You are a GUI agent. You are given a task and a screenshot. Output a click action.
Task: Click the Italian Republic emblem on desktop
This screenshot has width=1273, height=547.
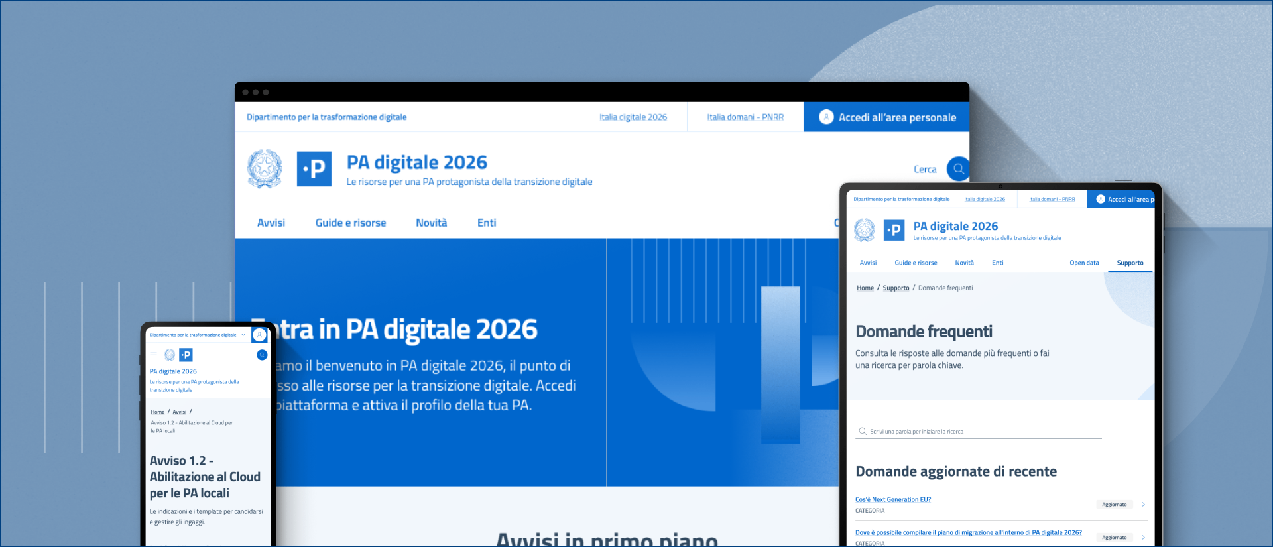[x=265, y=168]
